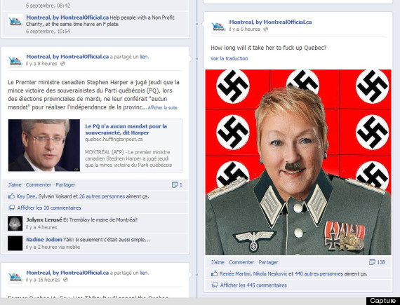
Task: Open Kay Dee profile link
Action: (x=26, y=196)
